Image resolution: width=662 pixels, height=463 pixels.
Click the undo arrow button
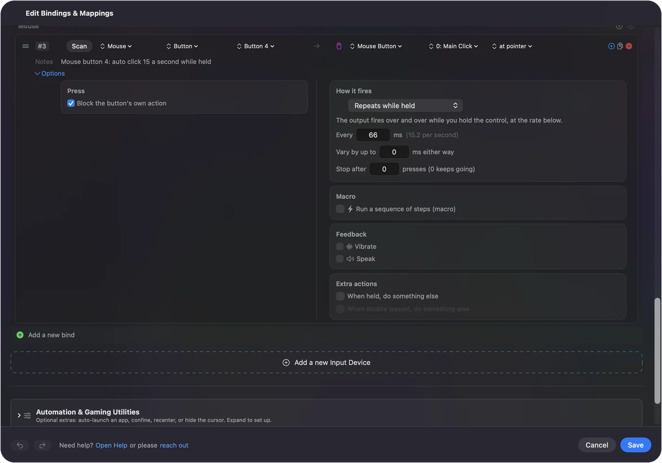tap(20, 446)
